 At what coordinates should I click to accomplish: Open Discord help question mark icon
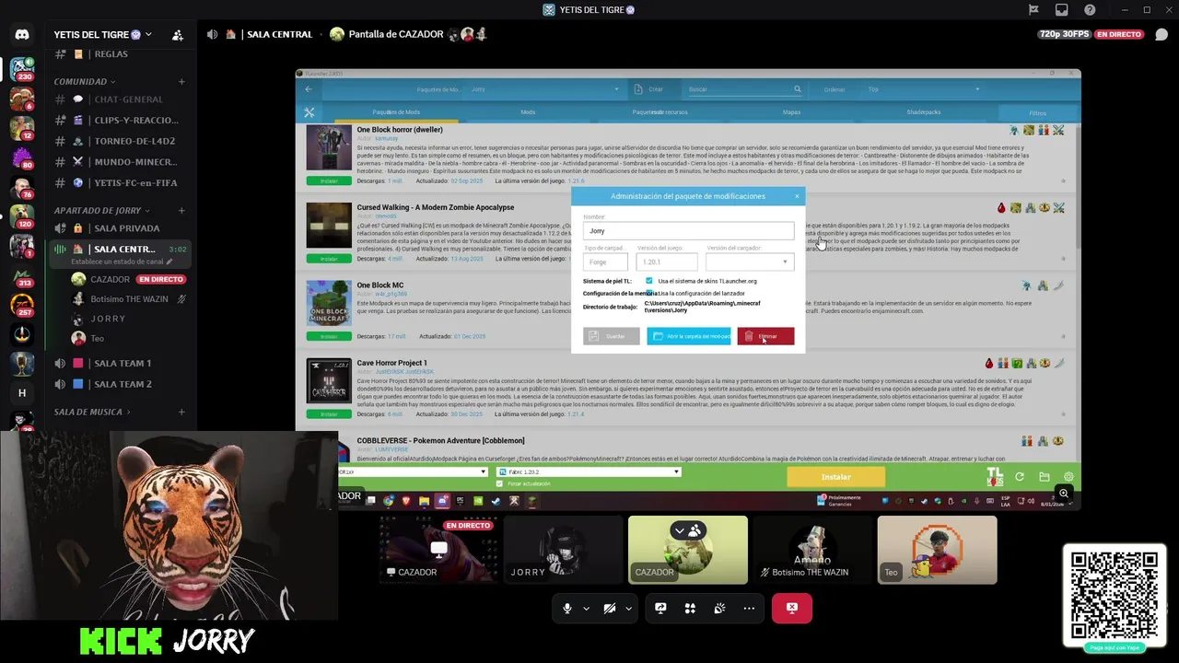point(1091,10)
